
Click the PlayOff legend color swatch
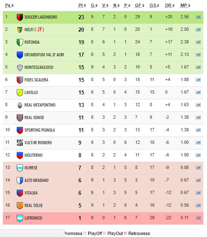pyautogui.click(x=85, y=233)
